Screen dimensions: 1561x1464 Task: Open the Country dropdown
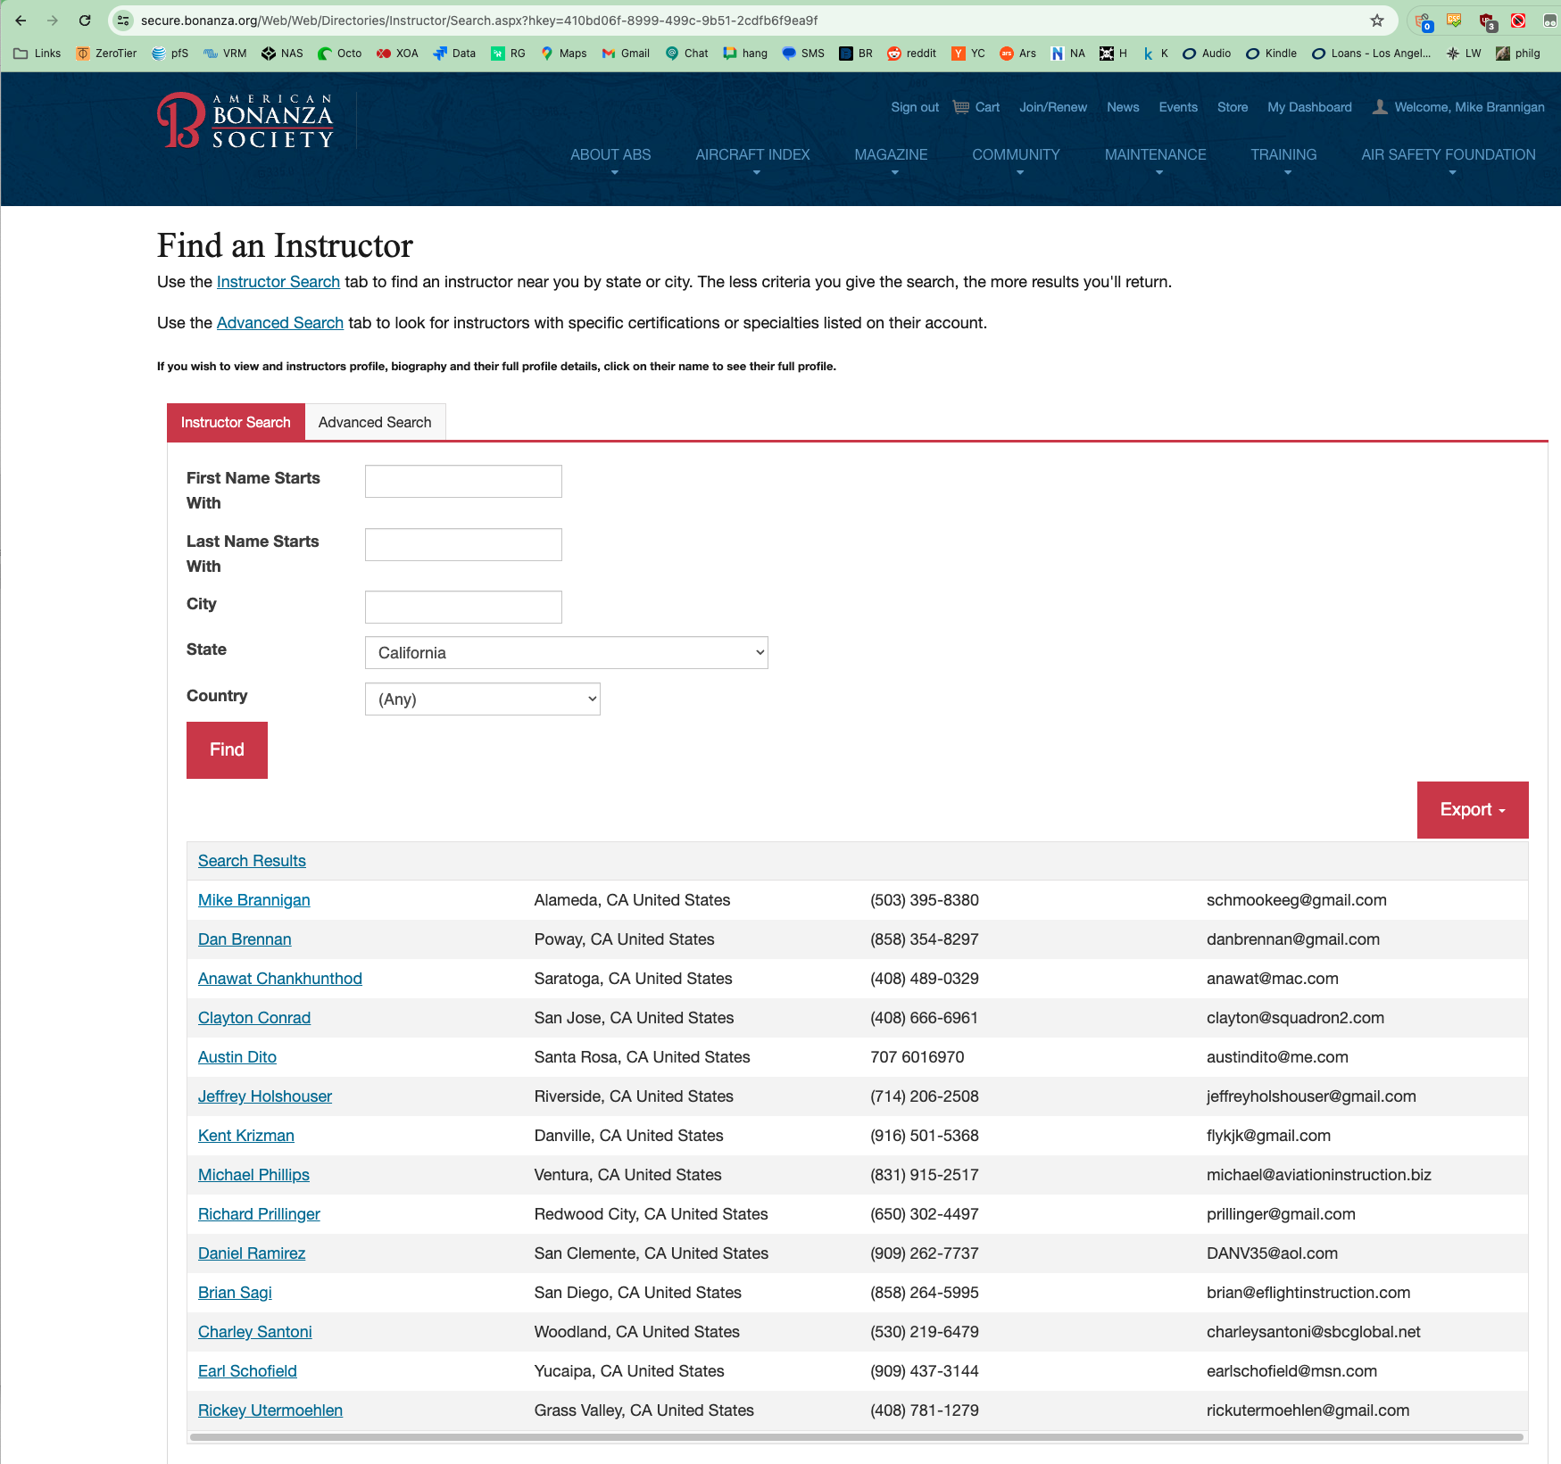(482, 699)
